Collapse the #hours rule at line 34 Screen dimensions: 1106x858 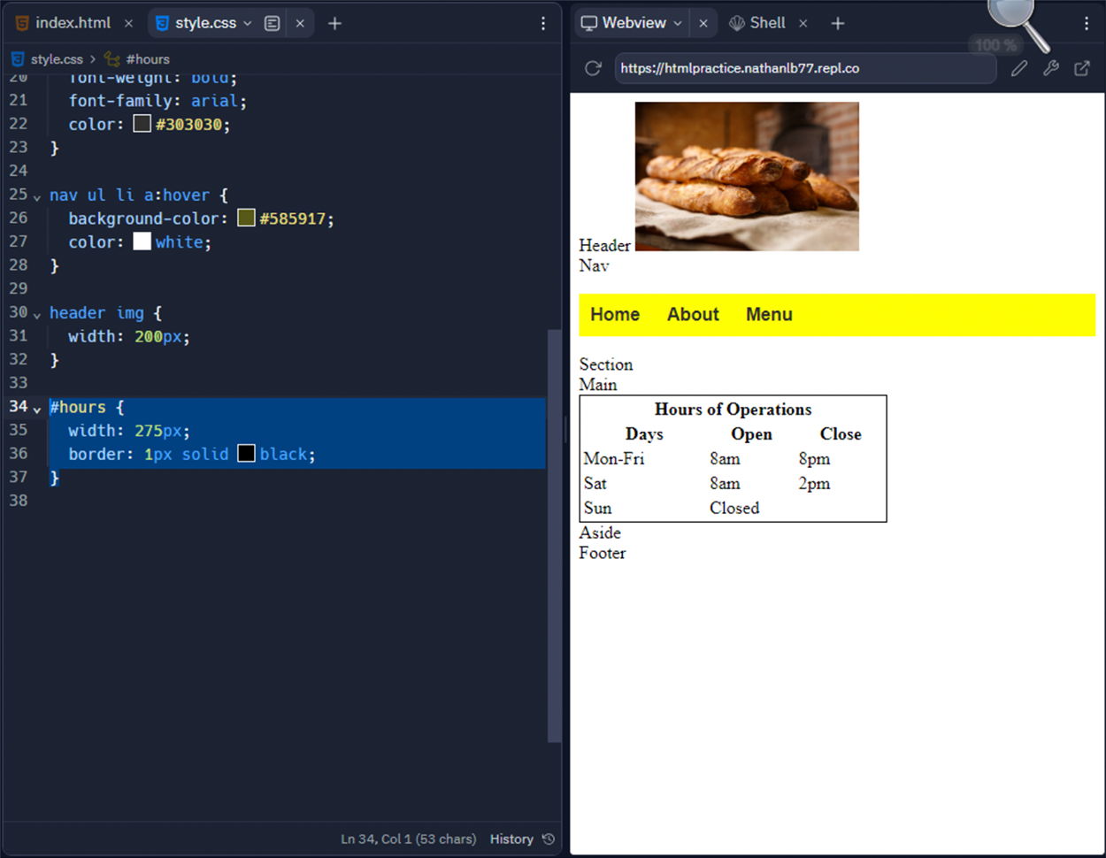tap(37, 409)
